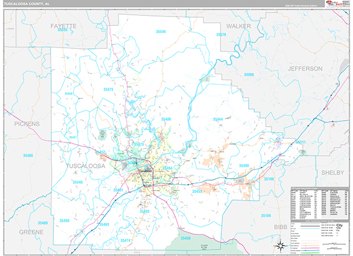The height and width of the screenshot is (256, 353).
Task: Select the BIBB county label
Action: pos(281,227)
